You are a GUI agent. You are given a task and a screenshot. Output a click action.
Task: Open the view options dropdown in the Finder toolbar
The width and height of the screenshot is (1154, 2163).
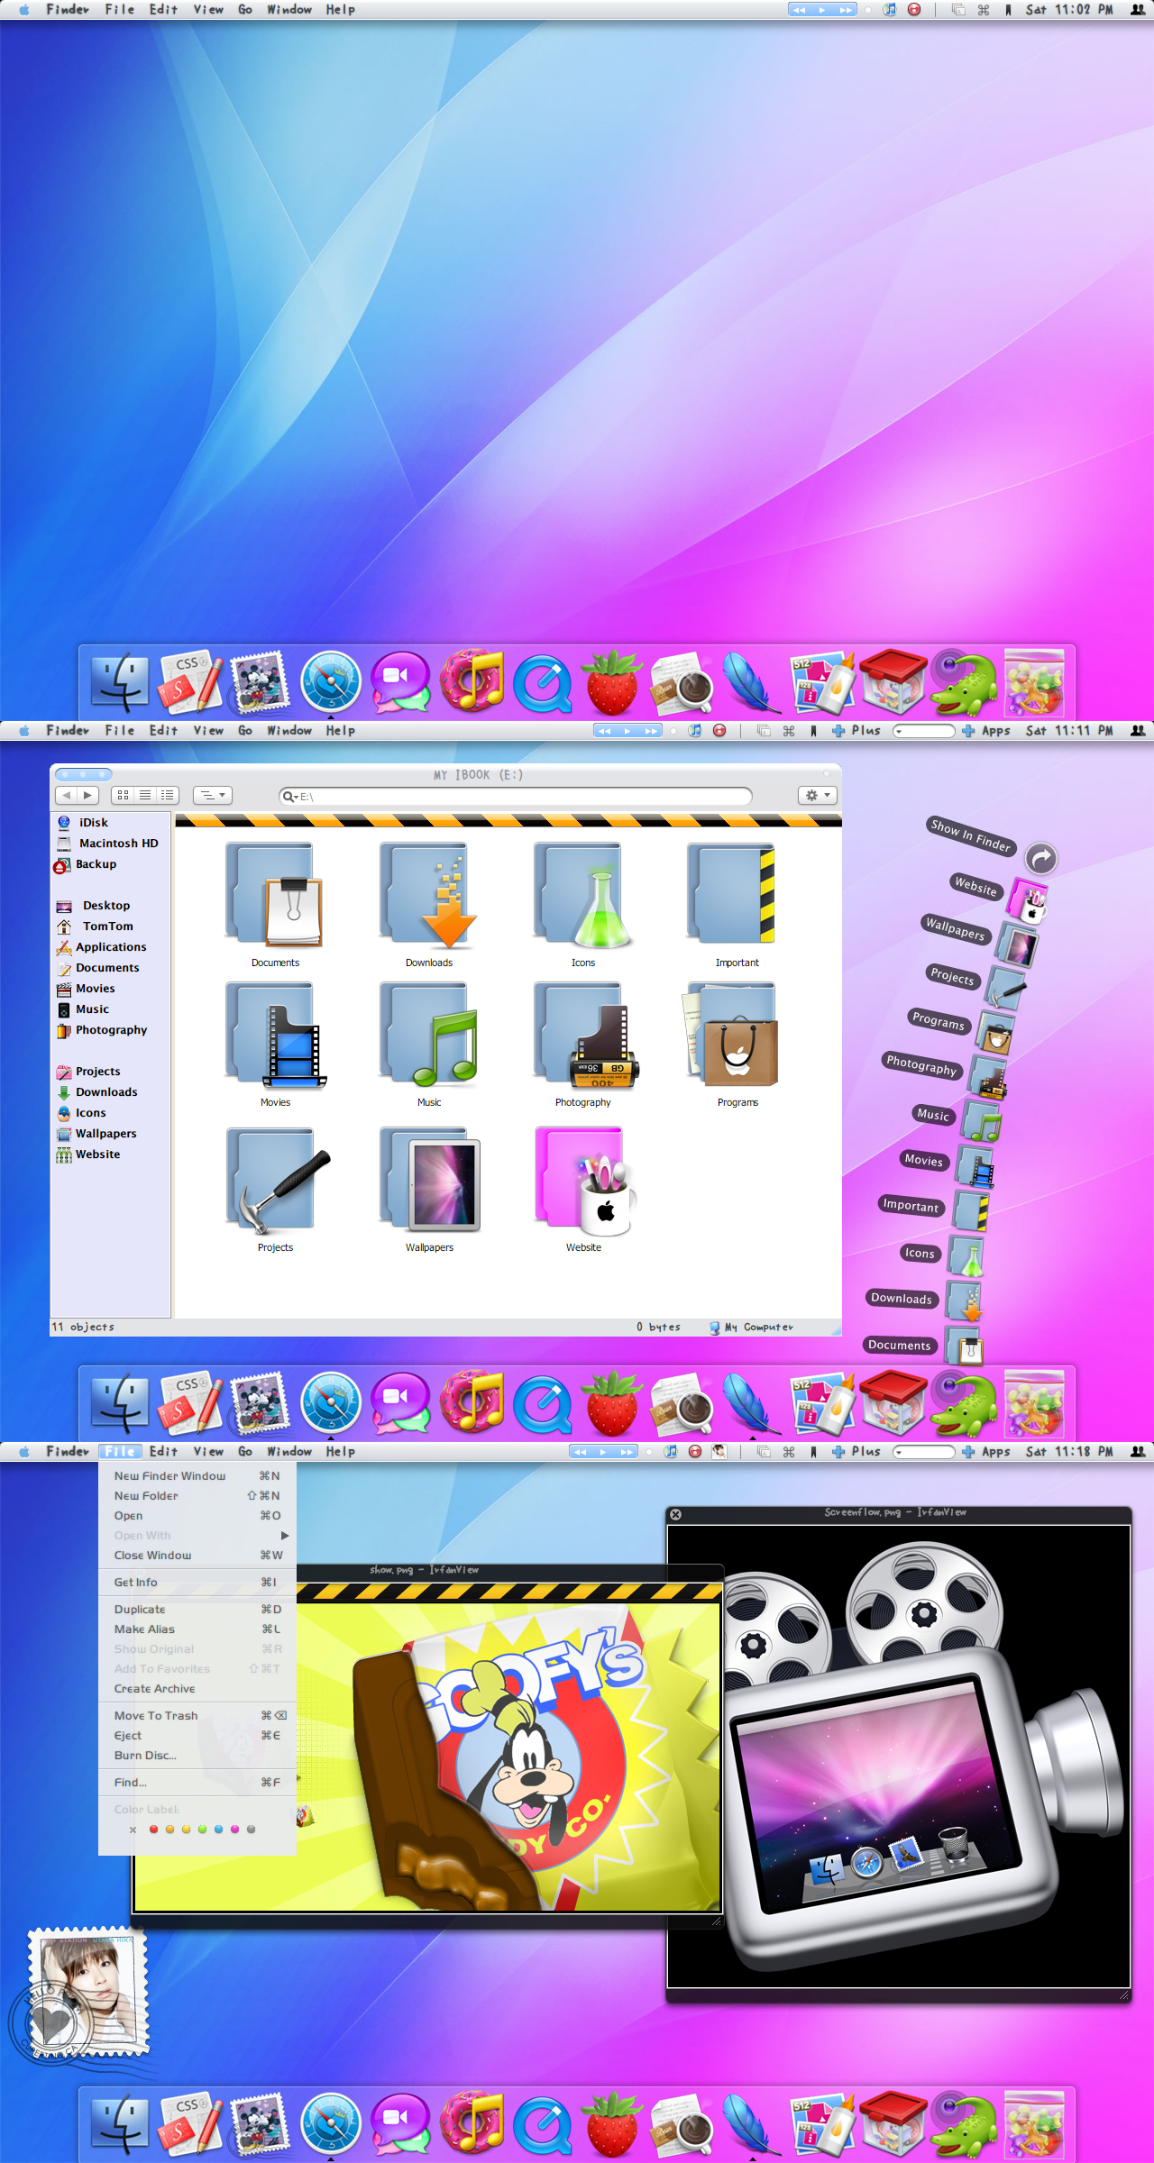213,795
